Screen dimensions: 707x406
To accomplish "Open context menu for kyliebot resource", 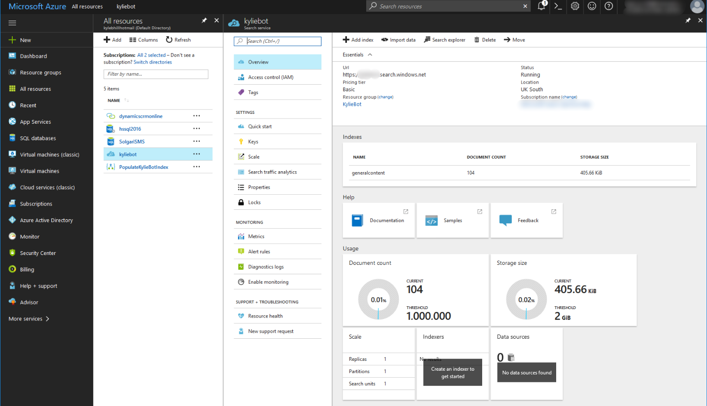I will (x=197, y=154).
